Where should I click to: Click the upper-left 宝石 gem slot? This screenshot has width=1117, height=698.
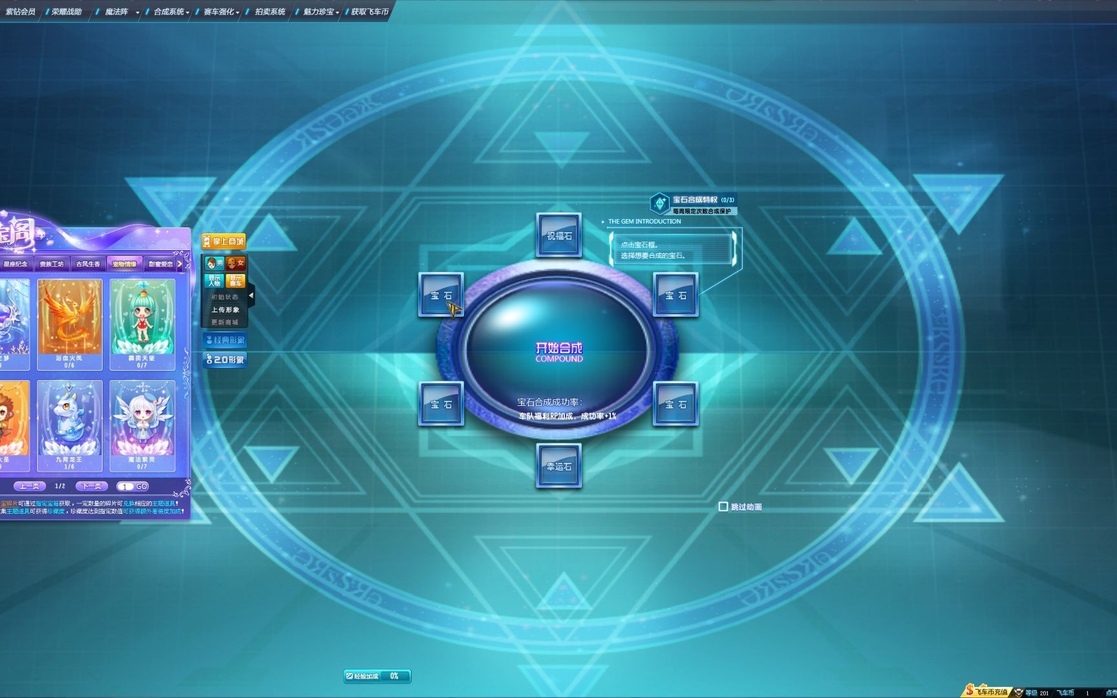[x=441, y=295]
